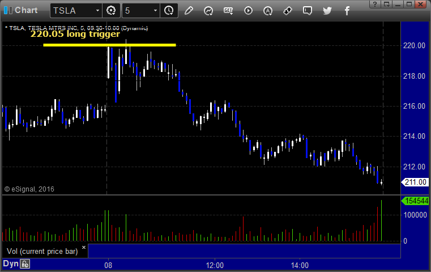Click the 211.00 current price marker
Screen dimensions: 431x272
[x=415, y=182]
